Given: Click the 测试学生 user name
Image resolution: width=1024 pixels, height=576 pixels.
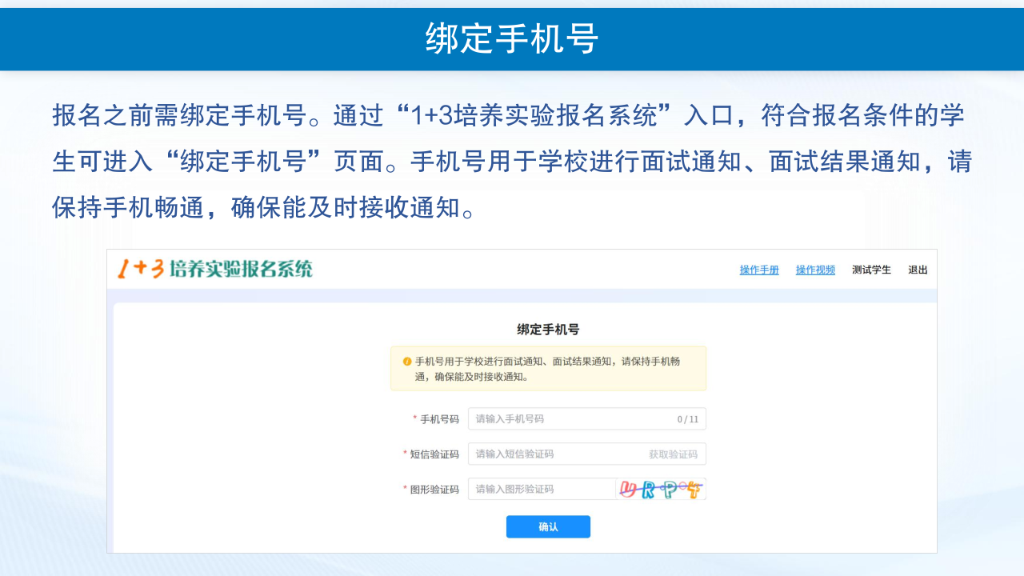Looking at the screenshot, I should click(x=871, y=270).
